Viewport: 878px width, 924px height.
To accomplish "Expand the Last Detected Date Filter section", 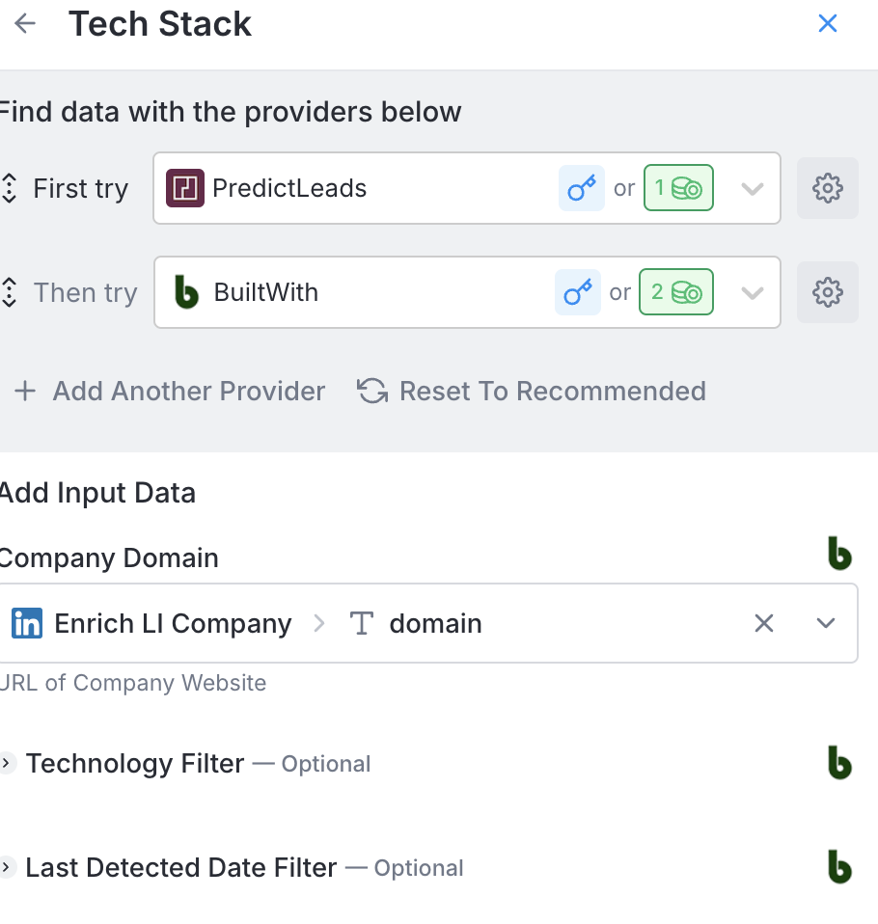I will (8, 867).
